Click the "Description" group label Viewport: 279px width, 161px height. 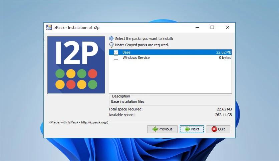tap(121, 96)
